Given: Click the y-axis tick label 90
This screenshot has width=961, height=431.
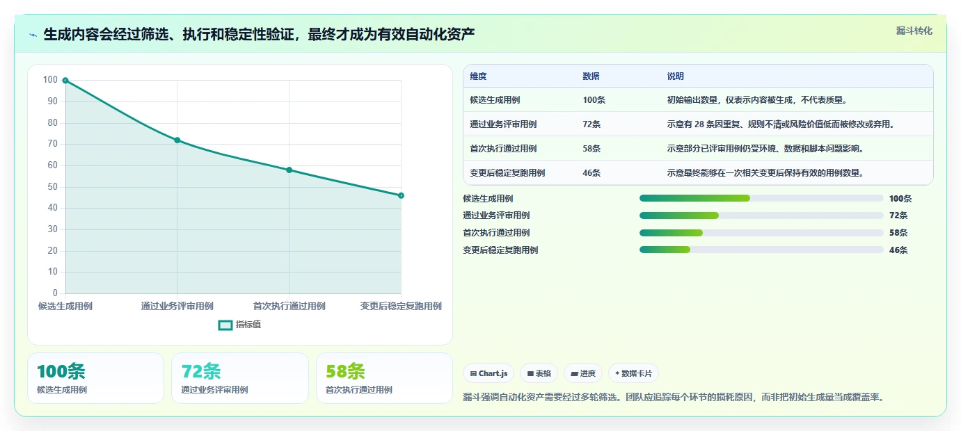Looking at the screenshot, I should (52, 101).
